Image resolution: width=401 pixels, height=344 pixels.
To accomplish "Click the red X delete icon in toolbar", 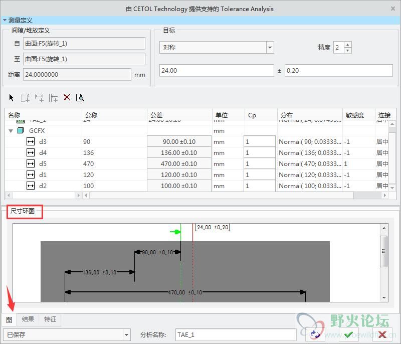I will pos(67,97).
